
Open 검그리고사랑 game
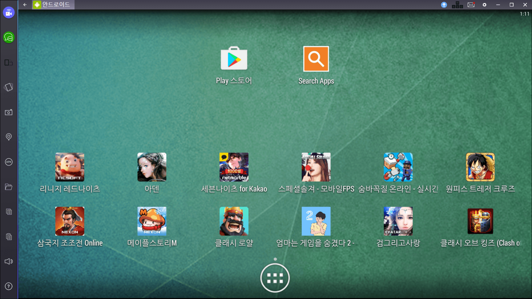click(398, 221)
